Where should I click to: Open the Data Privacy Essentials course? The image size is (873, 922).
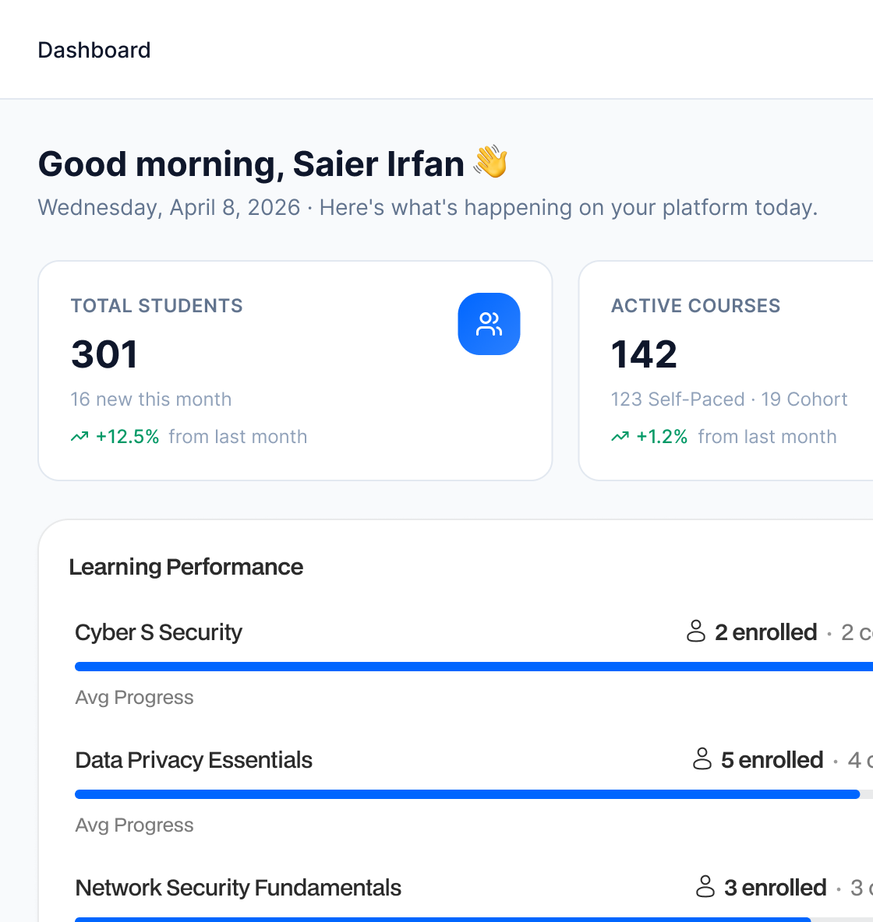(193, 760)
